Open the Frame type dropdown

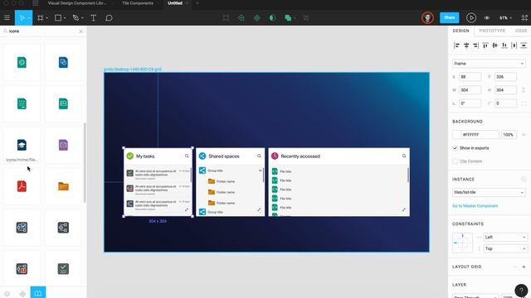click(489, 64)
